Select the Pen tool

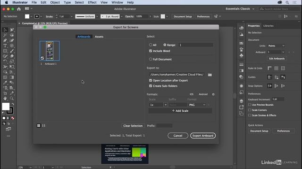(x=5, y=40)
